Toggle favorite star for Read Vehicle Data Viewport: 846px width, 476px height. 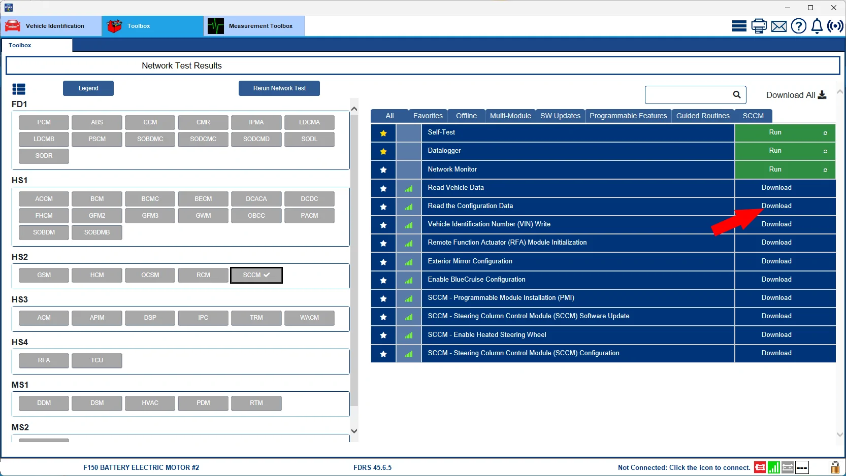click(383, 188)
